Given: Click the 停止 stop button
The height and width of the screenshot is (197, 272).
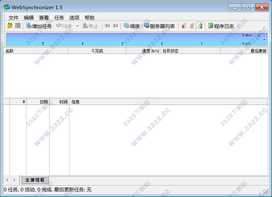Looking at the screenshot, I should pos(90,26).
